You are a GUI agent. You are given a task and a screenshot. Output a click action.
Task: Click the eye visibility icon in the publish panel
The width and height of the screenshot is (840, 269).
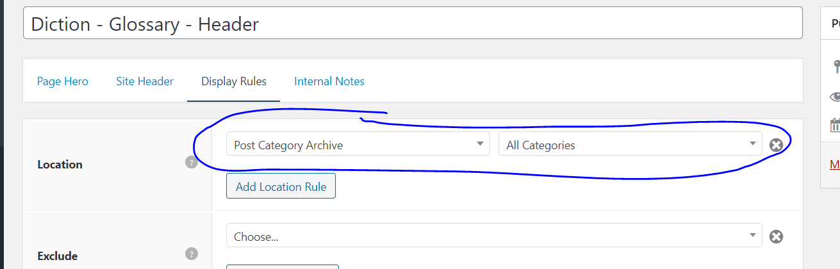click(835, 97)
